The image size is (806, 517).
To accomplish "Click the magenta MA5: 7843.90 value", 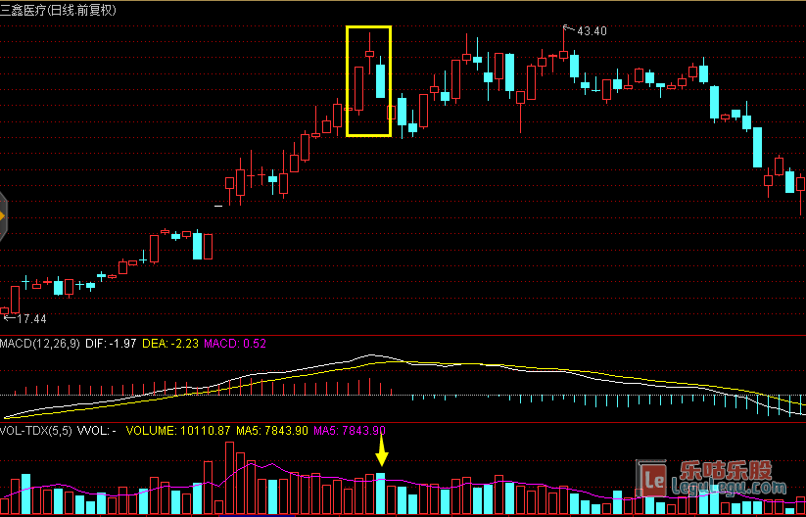I will [x=350, y=431].
